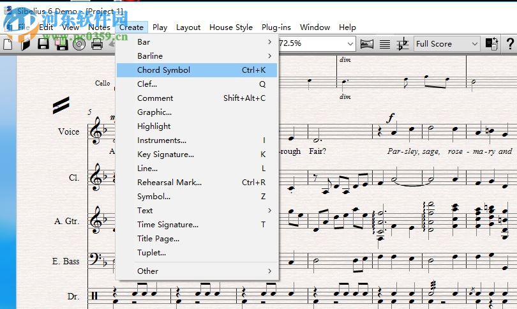Choose Title Page... menu entry

tap(197, 238)
